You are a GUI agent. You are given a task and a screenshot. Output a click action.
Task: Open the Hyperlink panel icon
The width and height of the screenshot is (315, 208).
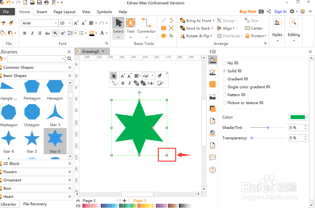pos(212,133)
